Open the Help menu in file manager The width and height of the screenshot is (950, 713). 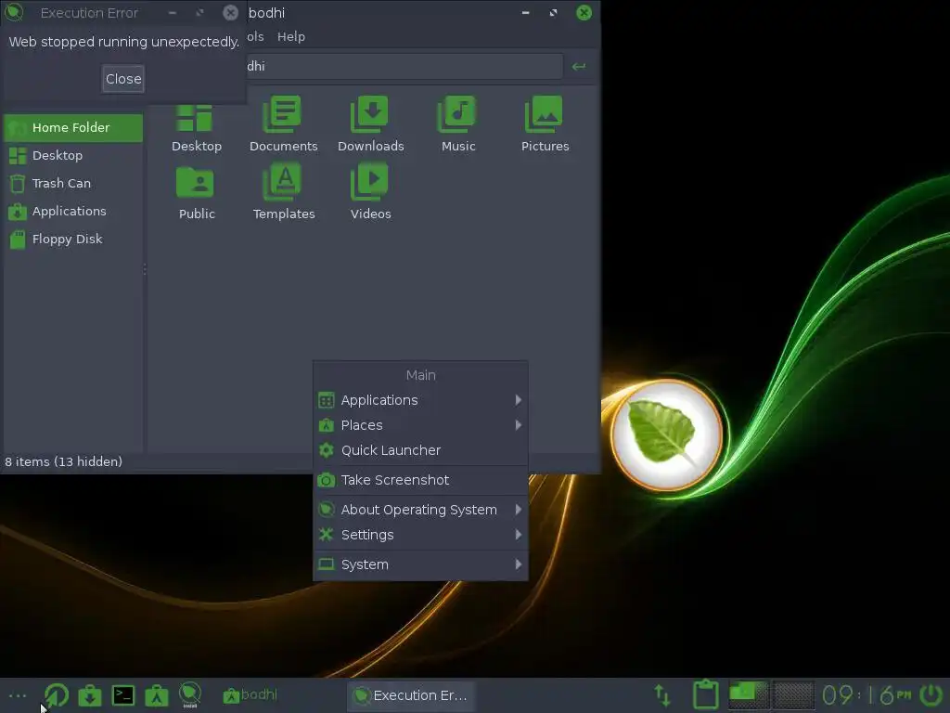[x=290, y=36]
